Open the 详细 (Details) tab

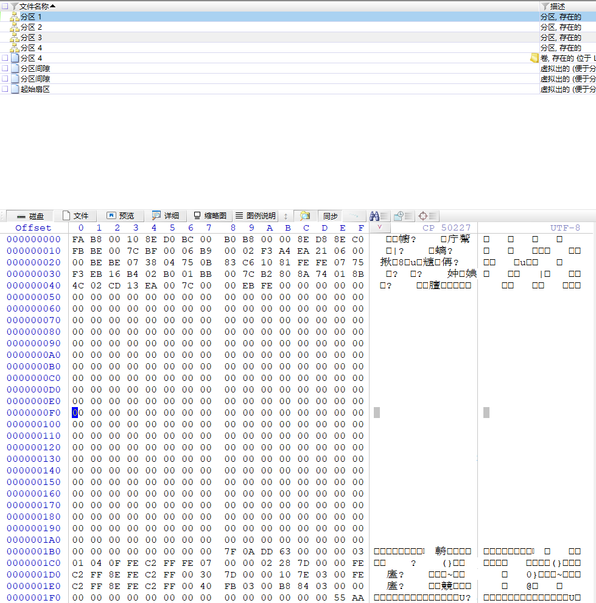pyautogui.click(x=166, y=216)
